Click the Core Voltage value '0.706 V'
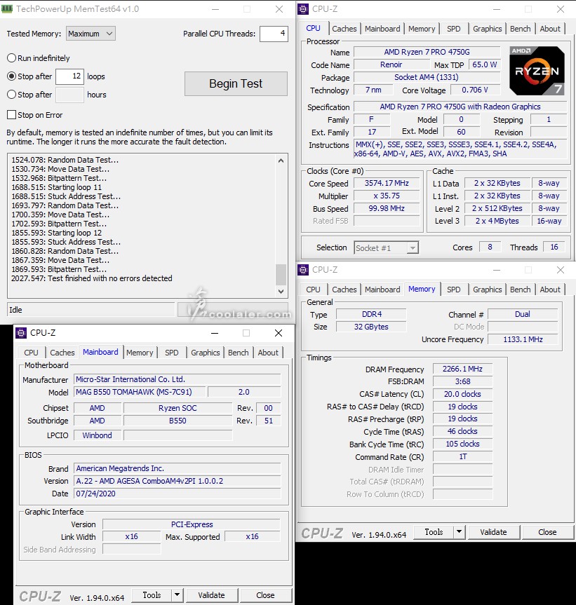 [475, 90]
